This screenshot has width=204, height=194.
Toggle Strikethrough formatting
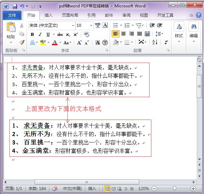click(x=60, y=35)
